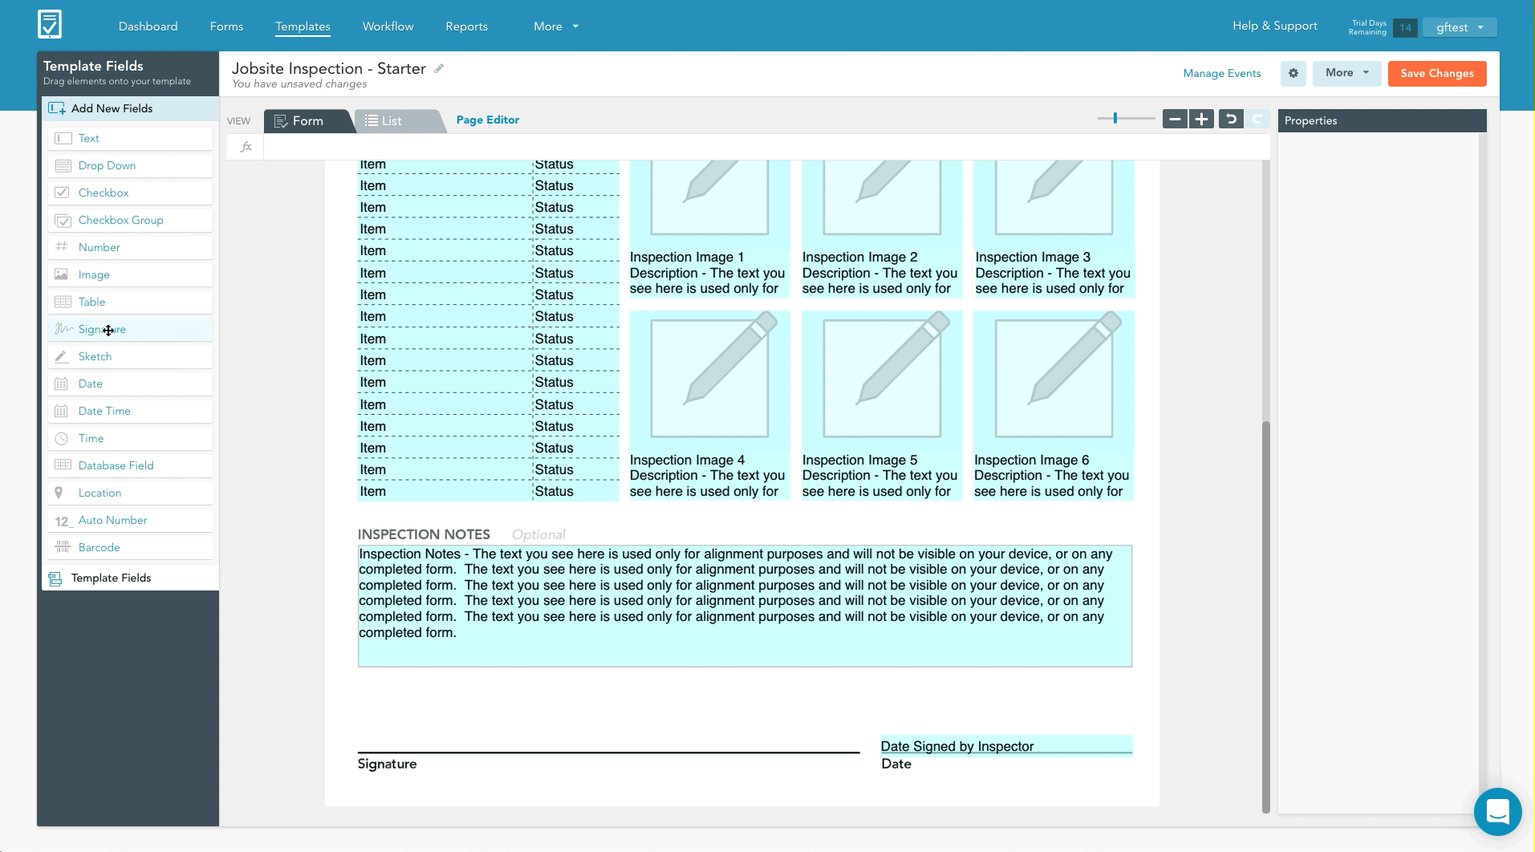Select the Date Signed by Inspector field
1535x852 pixels.
click(1006, 745)
